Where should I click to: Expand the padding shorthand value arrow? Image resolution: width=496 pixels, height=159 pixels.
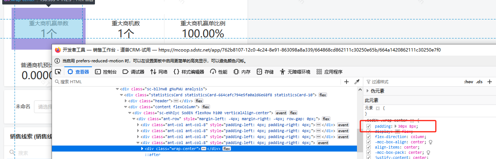point(396,127)
